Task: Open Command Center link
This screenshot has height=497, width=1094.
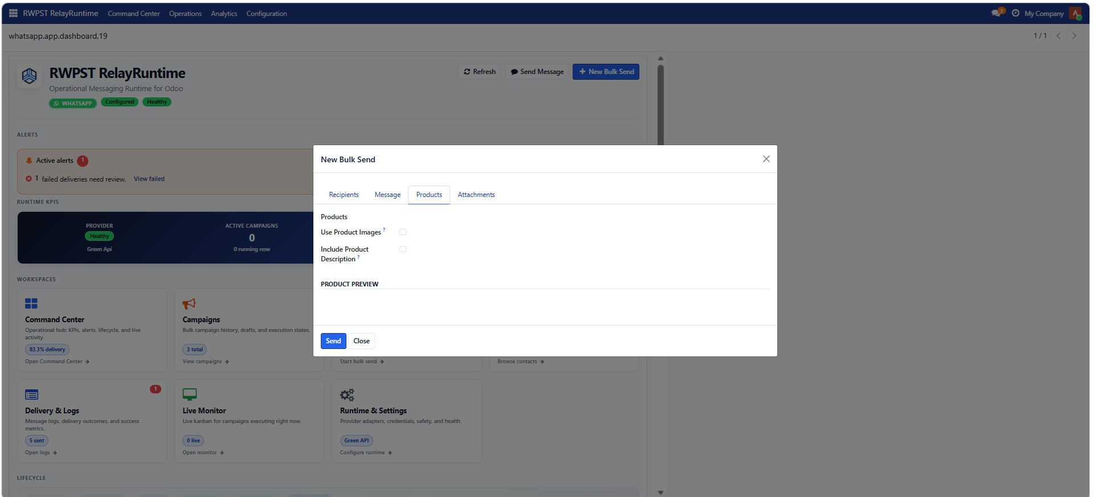Action: pyautogui.click(x=57, y=362)
